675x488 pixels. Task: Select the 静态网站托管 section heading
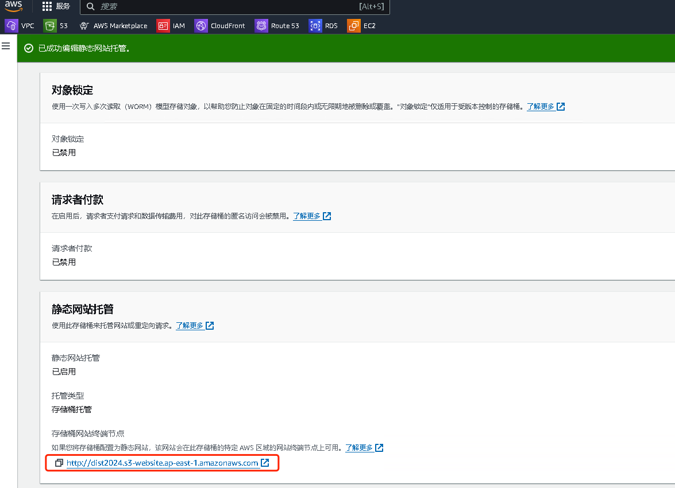pos(83,309)
